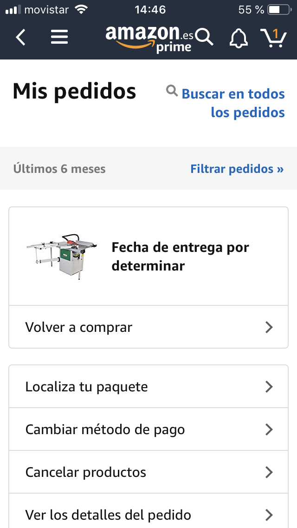Select the Localiza tu paquete label
Screen dimensions: 297x528
coord(87,387)
